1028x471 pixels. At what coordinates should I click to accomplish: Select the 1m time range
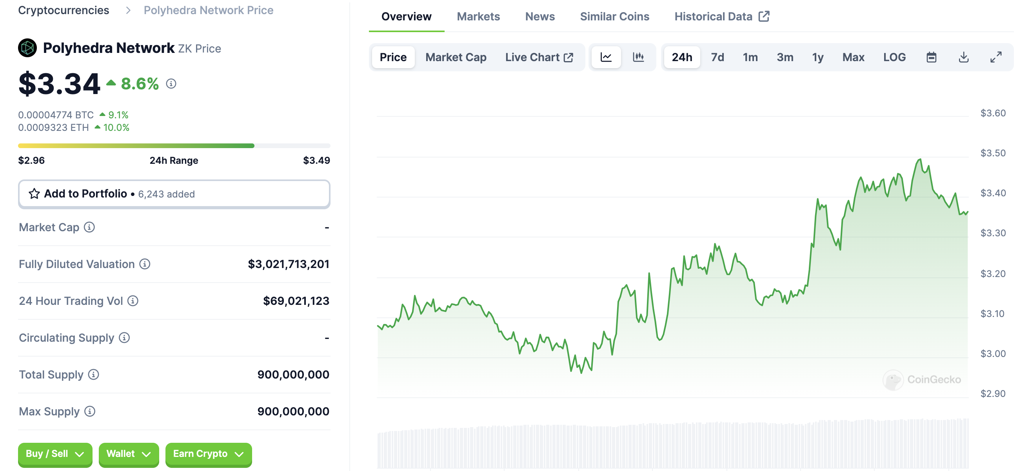[x=750, y=58]
